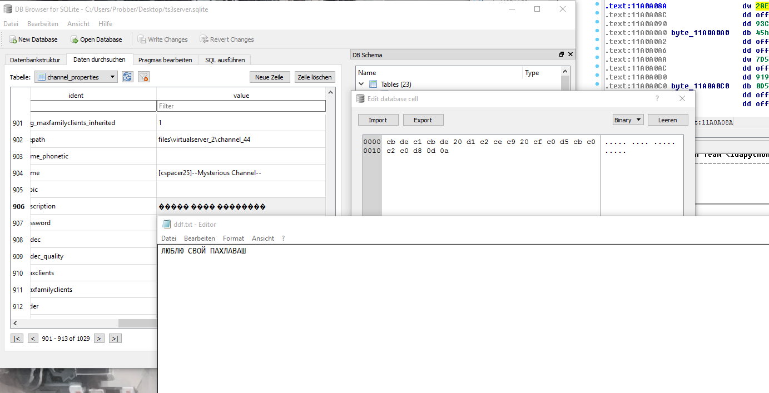Open the Datei menu in DB Browser
Image resolution: width=769 pixels, height=393 pixels.
point(11,24)
